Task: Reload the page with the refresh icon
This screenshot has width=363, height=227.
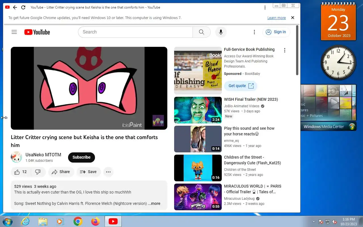Action: [23, 7]
